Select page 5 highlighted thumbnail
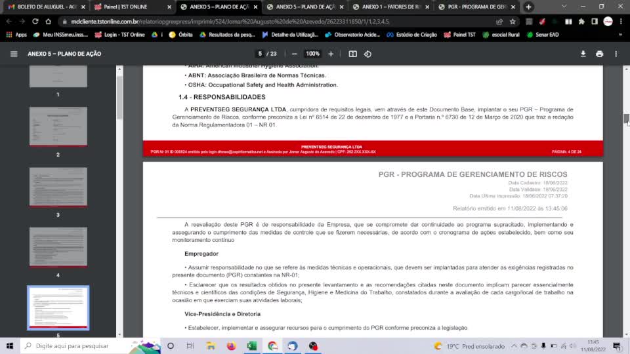The width and height of the screenshot is (630, 354). pos(58,308)
